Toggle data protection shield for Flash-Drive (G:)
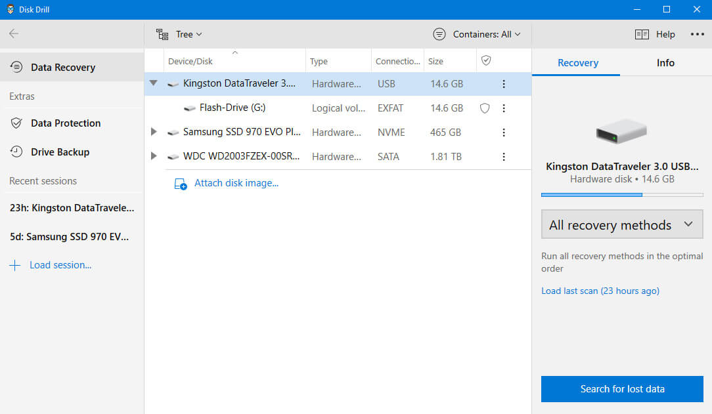712x414 pixels. pos(484,108)
